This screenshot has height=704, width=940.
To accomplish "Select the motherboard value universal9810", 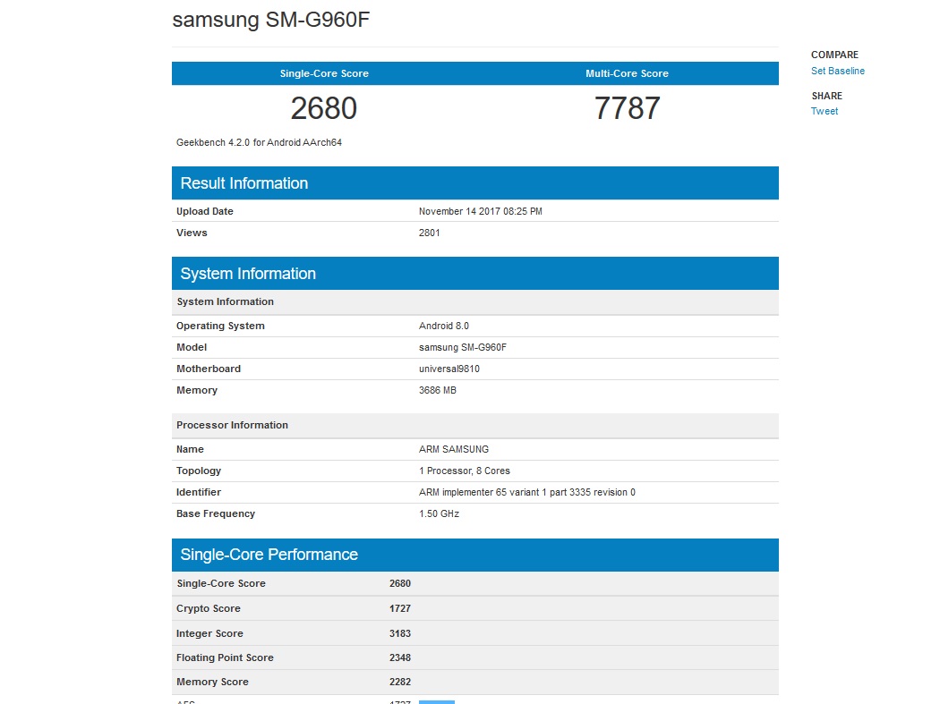I will 449,369.
